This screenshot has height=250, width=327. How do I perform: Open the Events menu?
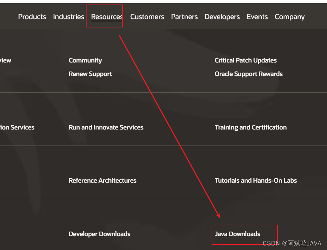pyautogui.click(x=257, y=17)
